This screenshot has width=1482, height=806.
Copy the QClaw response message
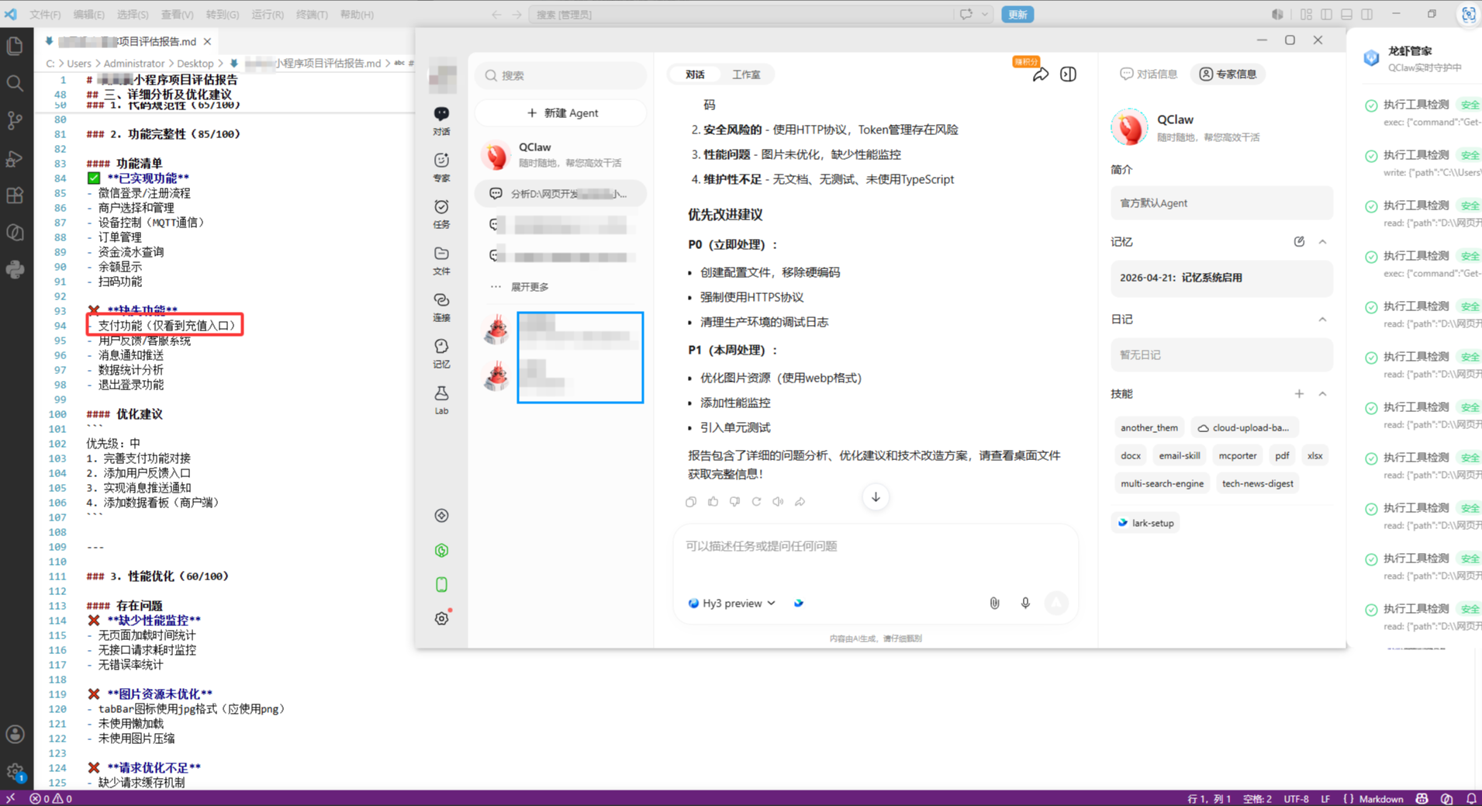point(691,502)
